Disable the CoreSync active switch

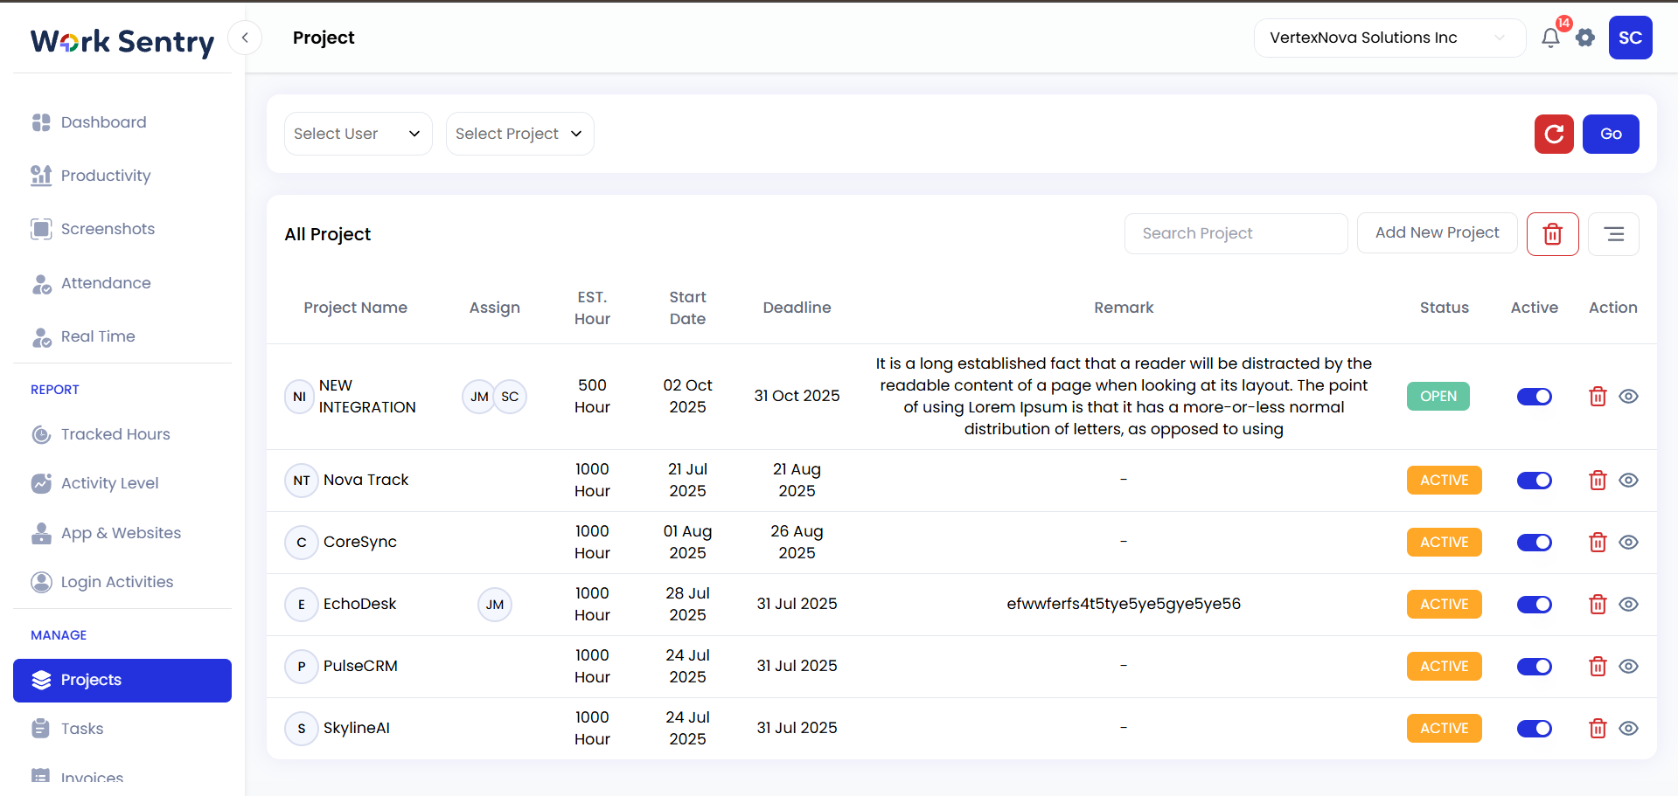(x=1534, y=543)
